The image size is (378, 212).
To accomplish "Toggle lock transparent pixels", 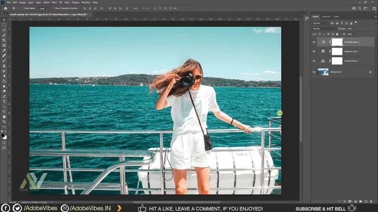I will point(320,34).
